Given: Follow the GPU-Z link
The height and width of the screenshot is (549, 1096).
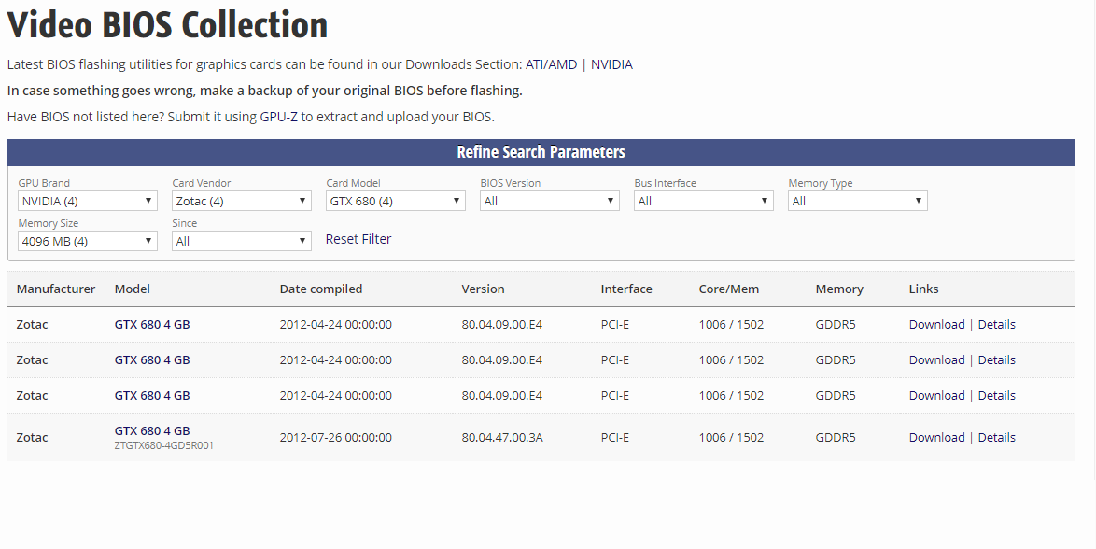Looking at the screenshot, I should point(279,117).
